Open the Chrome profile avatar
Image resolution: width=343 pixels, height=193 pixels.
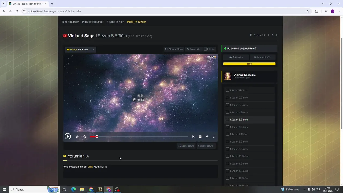click(x=333, y=11)
